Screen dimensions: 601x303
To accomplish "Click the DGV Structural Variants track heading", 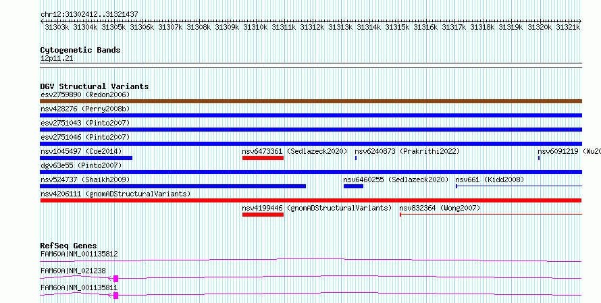I will 95,86.
